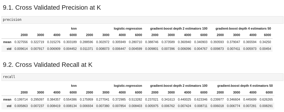Viewport: 284px width, 112px height.
Task: Click the knn header in recall table
Action: (x=74, y=86)
